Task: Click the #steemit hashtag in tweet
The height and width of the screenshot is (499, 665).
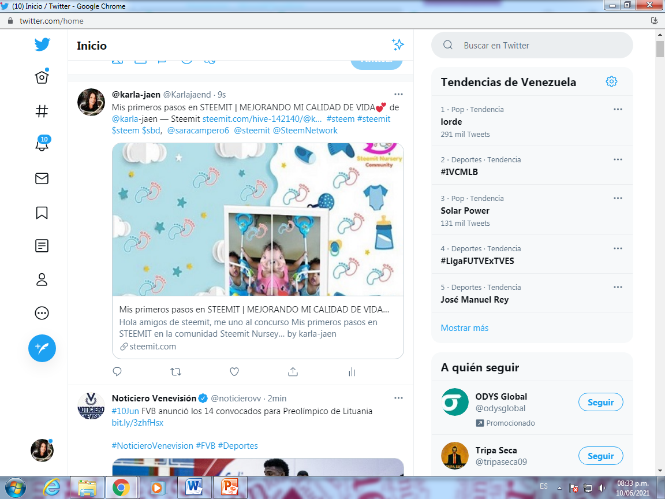Action: (x=373, y=119)
